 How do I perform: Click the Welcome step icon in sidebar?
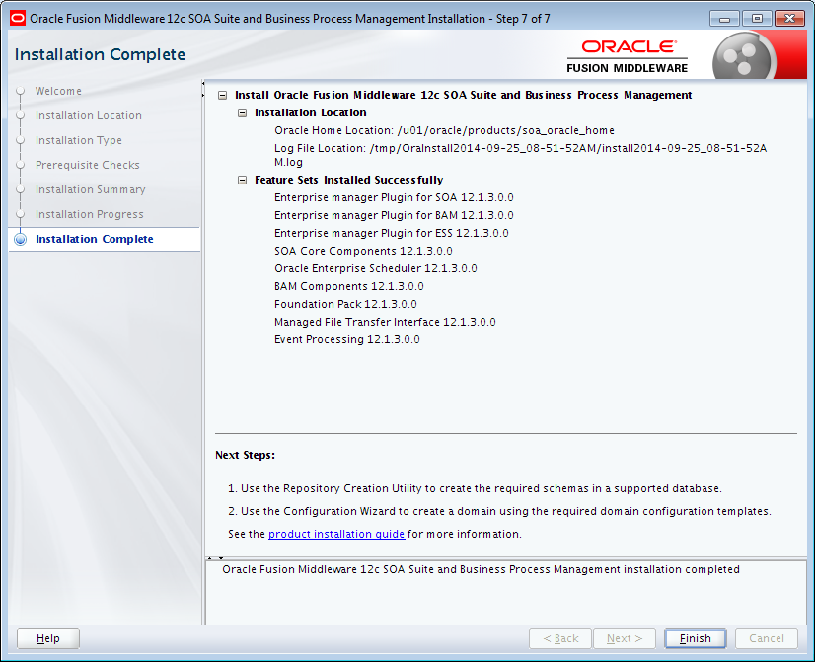[20, 91]
